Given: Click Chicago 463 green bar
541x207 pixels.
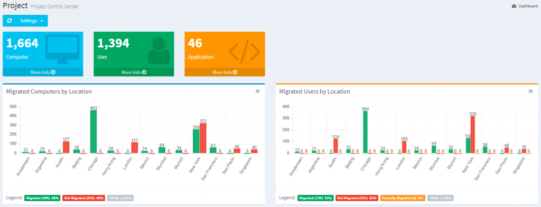Looking at the screenshot, I should tap(94, 132).
